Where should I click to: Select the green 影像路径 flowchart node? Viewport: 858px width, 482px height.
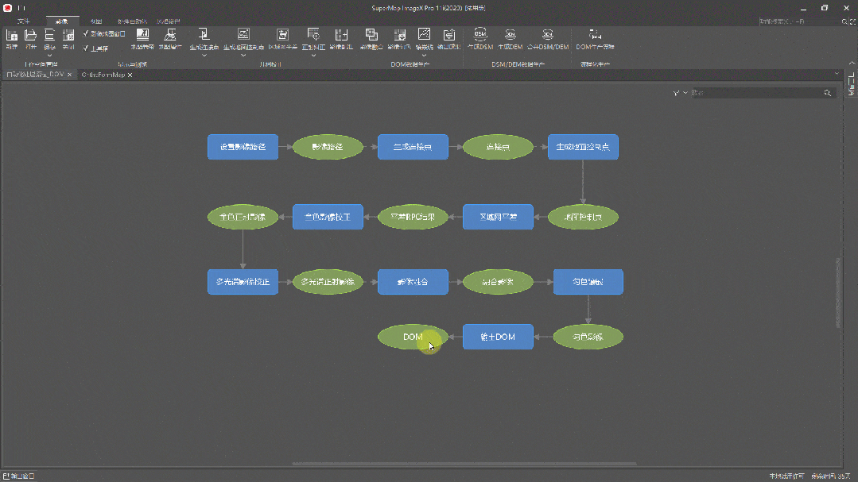[x=328, y=147]
